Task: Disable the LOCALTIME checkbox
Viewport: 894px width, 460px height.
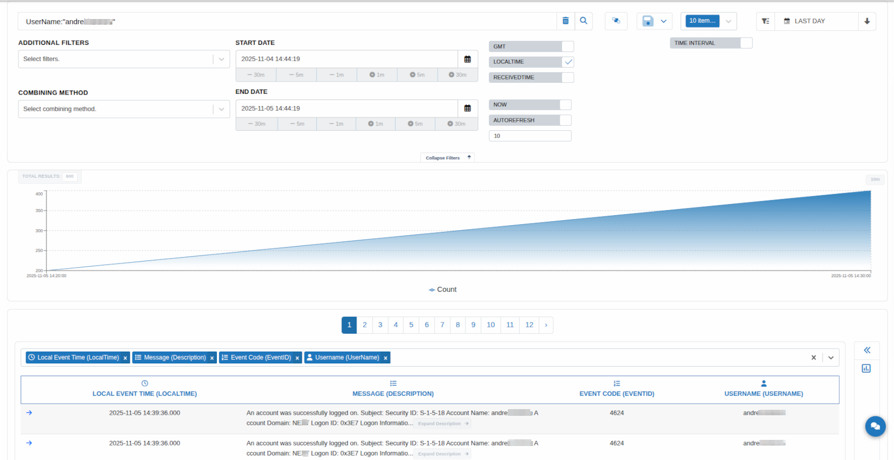Action: [568, 62]
